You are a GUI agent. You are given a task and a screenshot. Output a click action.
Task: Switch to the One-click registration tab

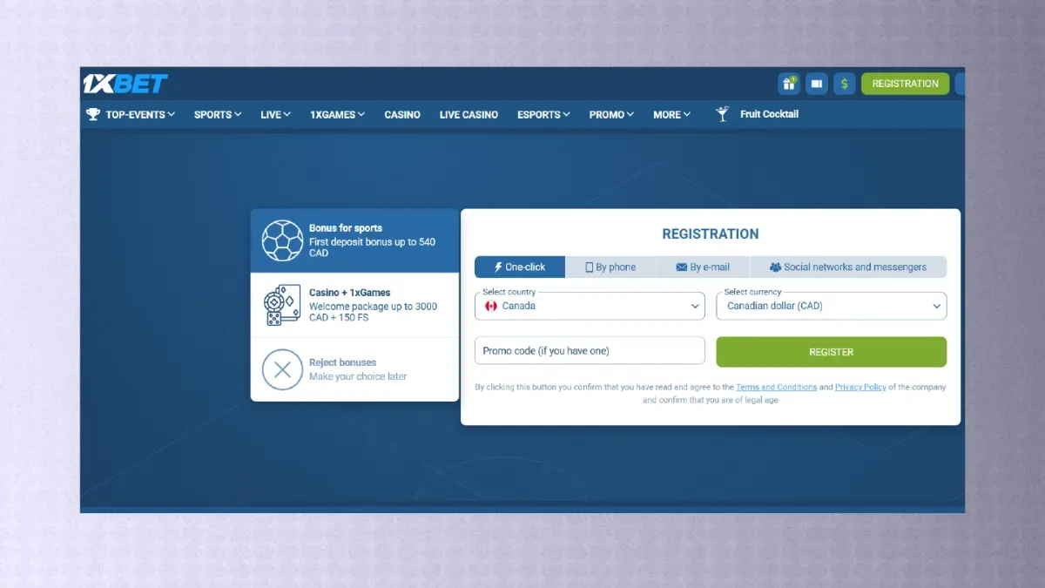click(x=520, y=267)
